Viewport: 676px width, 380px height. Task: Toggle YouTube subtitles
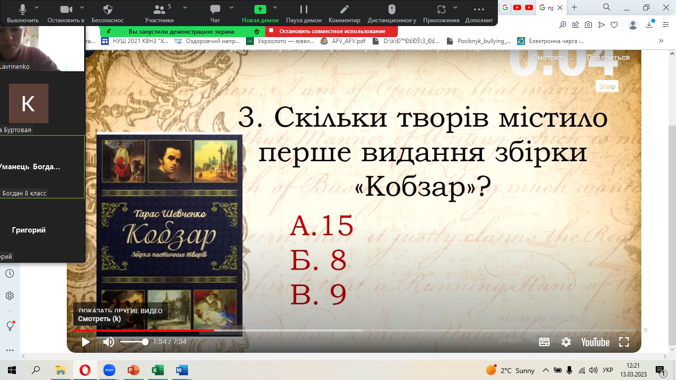click(544, 342)
